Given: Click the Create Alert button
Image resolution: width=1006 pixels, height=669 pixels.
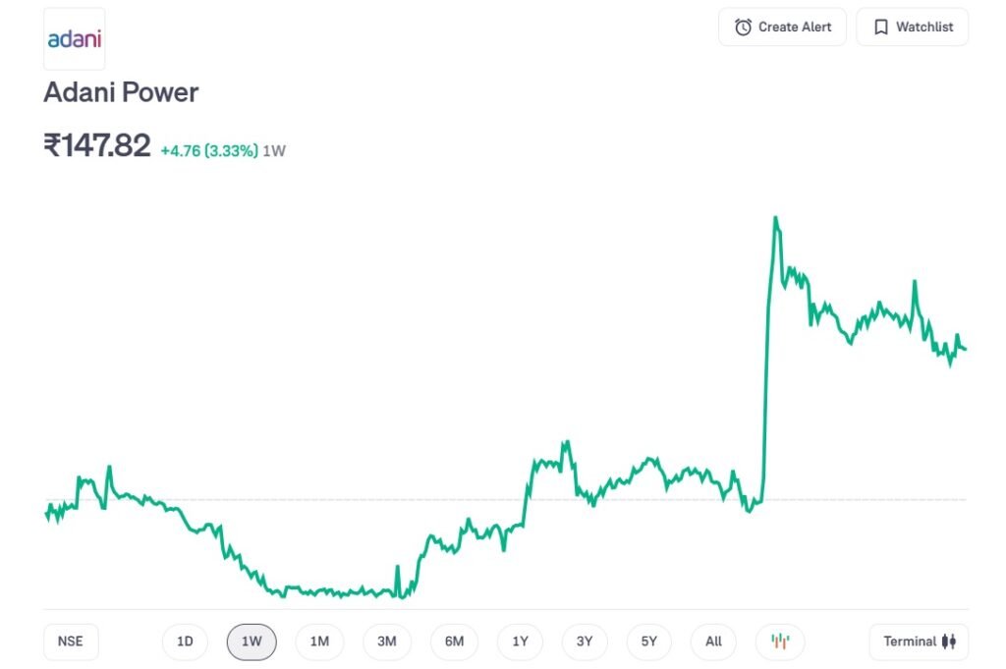Looking at the screenshot, I should (782, 27).
